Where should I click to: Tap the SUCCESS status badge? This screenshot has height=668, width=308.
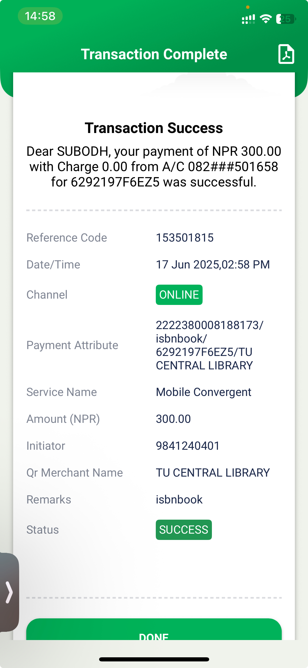coord(184,530)
